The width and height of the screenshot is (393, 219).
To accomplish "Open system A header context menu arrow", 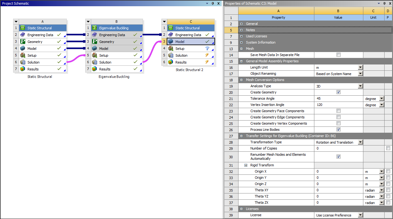I will (x=16, y=21).
